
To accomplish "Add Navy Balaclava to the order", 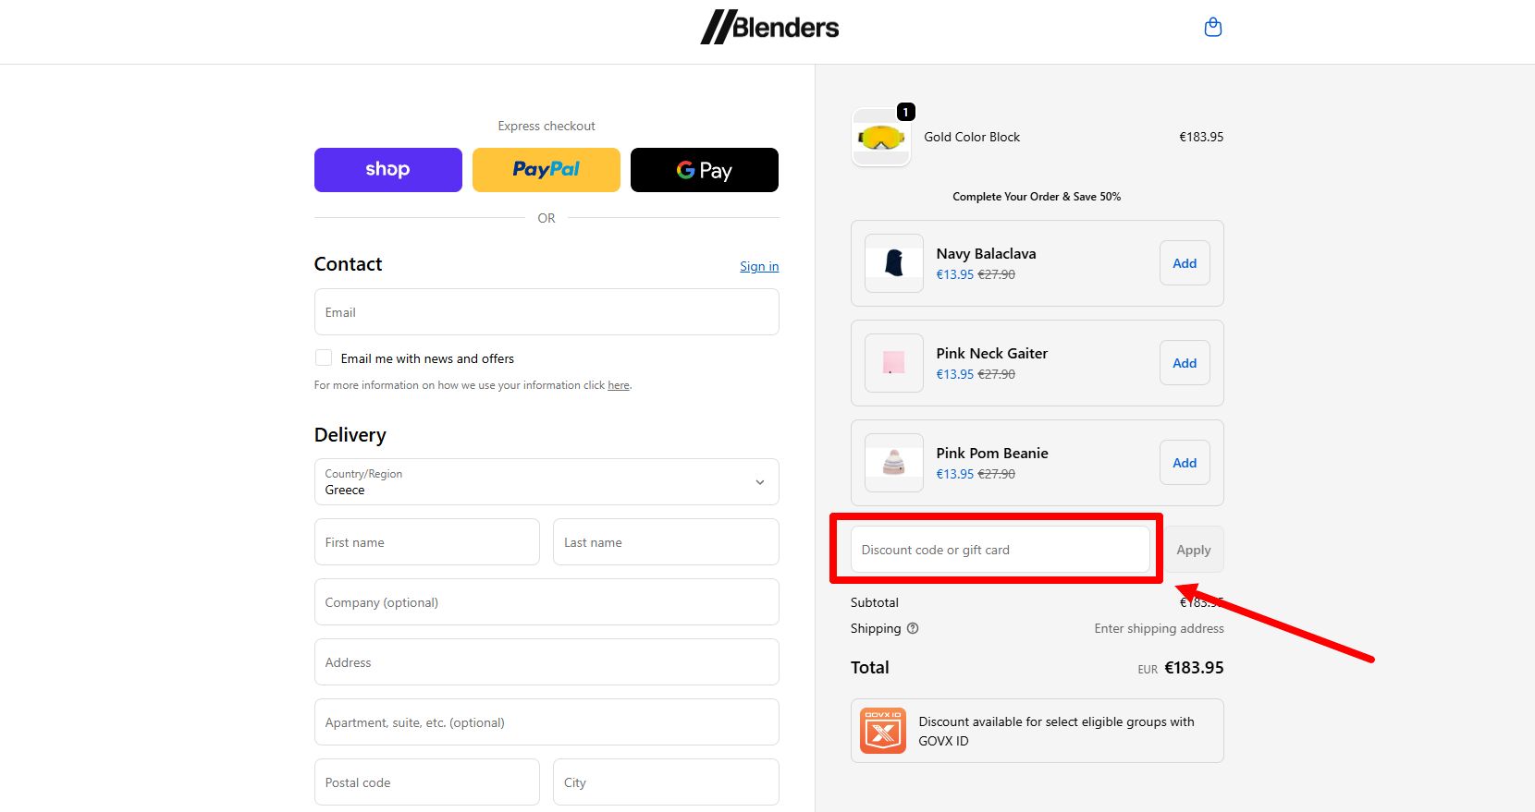I will (1185, 263).
